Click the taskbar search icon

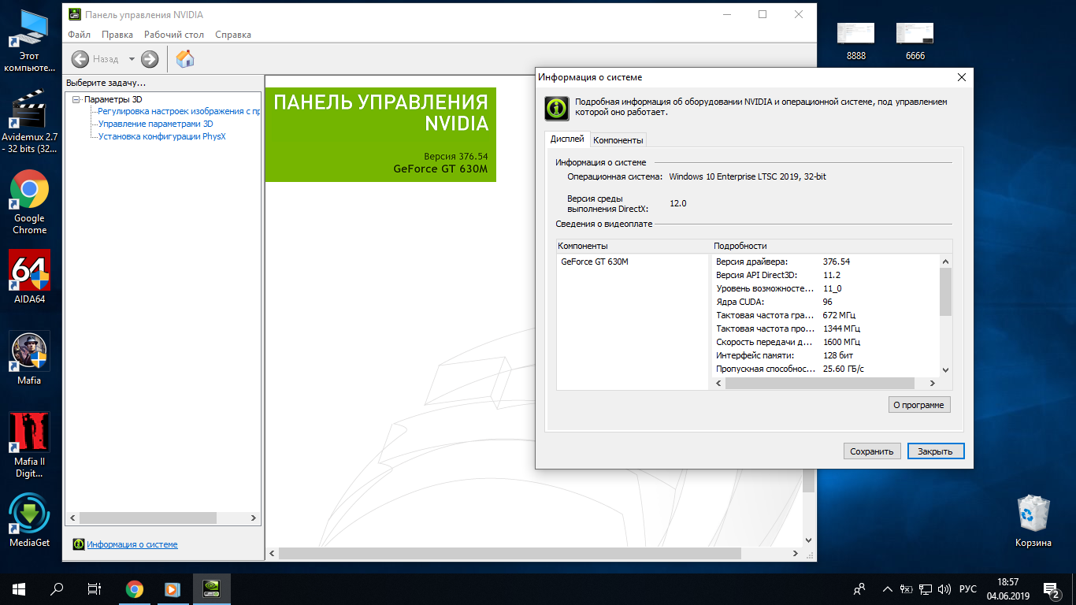(57, 588)
